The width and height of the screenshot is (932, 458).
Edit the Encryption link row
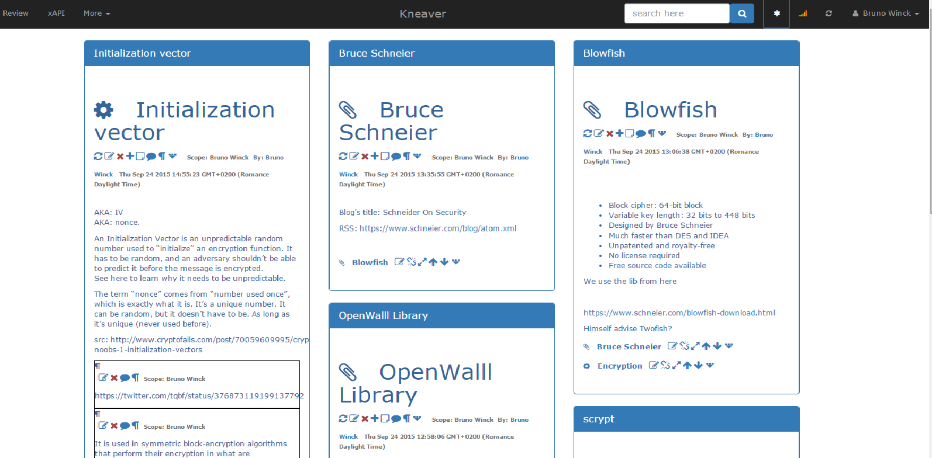point(654,365)
